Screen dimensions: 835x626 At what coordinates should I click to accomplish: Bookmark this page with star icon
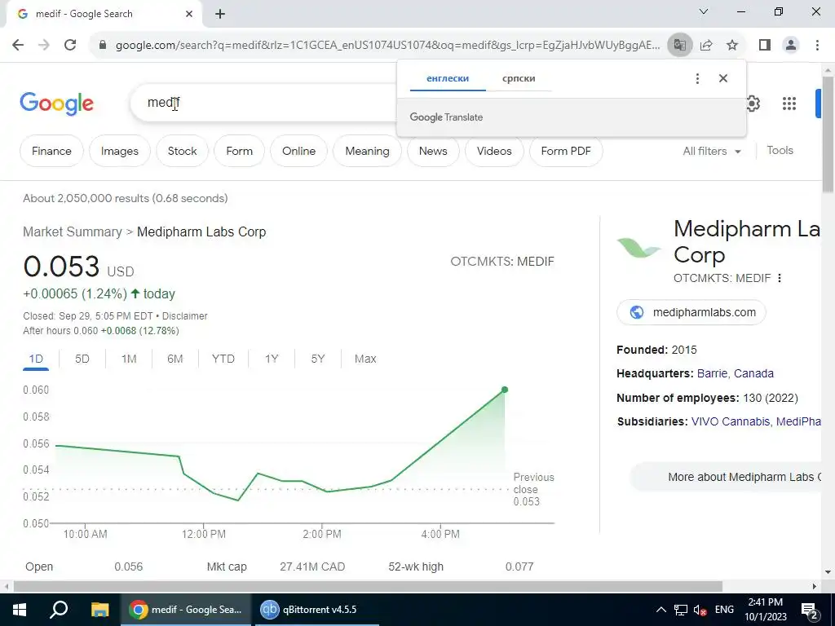[x=732, y=45]
